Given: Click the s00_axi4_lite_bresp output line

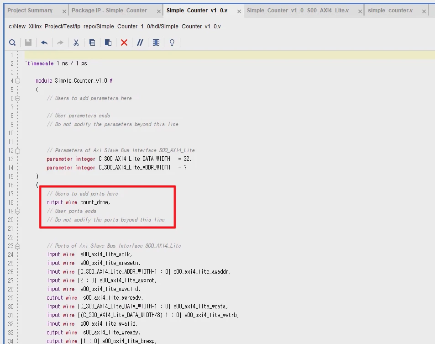Looking at the screenshot, I should (x=102, y=341).
